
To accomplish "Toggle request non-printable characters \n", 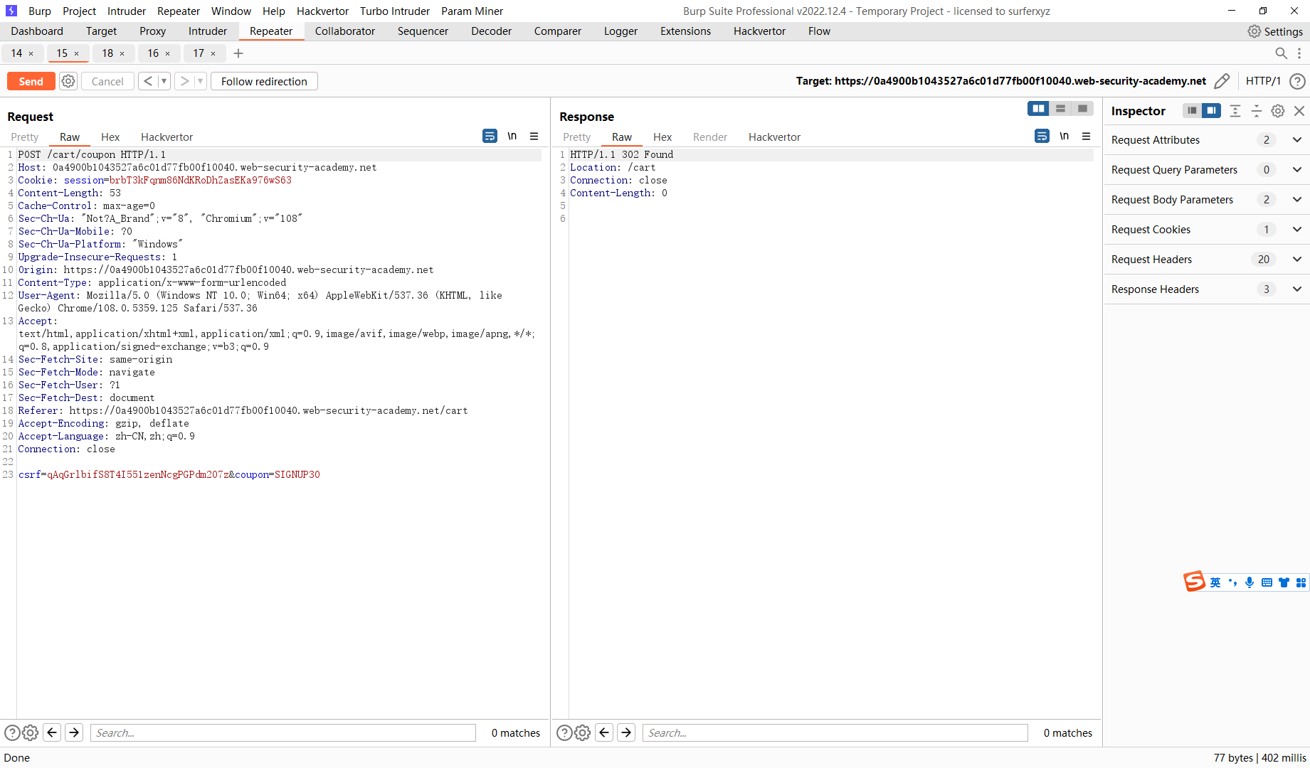I will [512, 136].
